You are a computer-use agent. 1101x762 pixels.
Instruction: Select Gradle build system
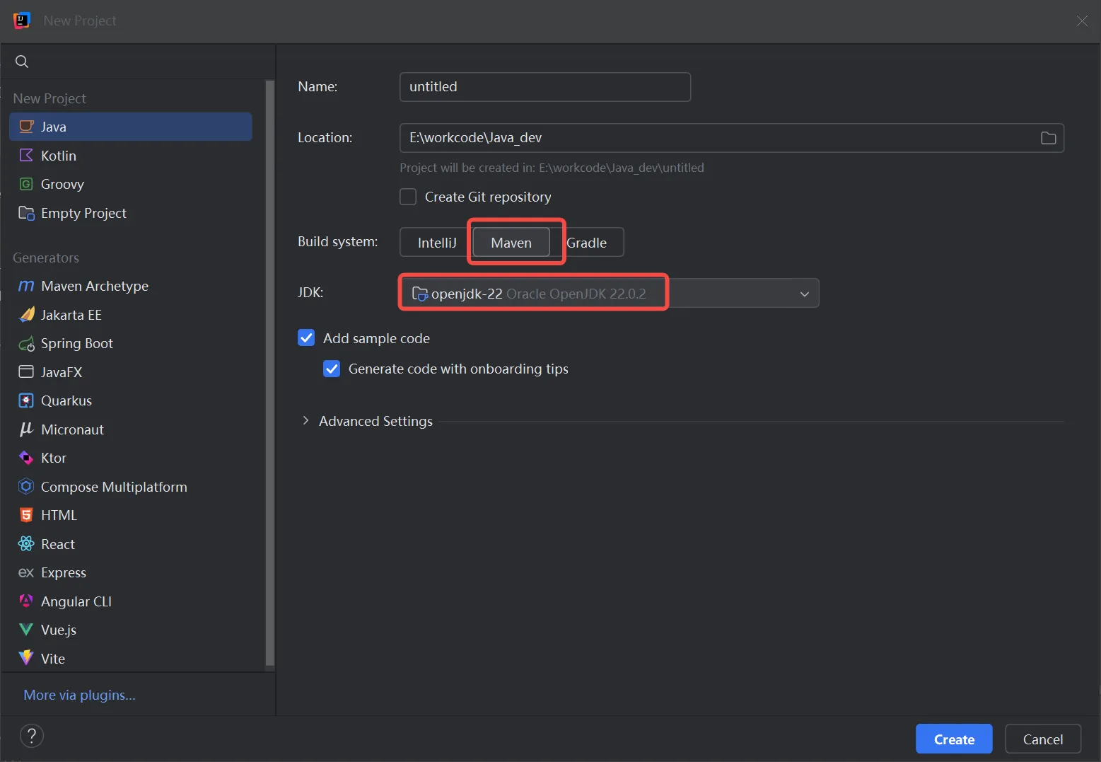pos(587,243)
